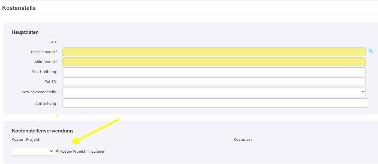
Task: Click the Bezeichnung field label
Action: pos(43,52)
